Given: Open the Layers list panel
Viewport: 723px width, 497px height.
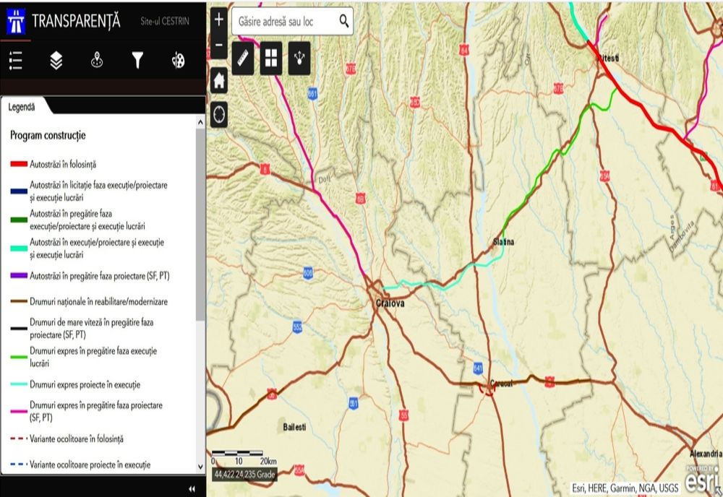Looking at the screenshot, I should click(x=56, y=61).
